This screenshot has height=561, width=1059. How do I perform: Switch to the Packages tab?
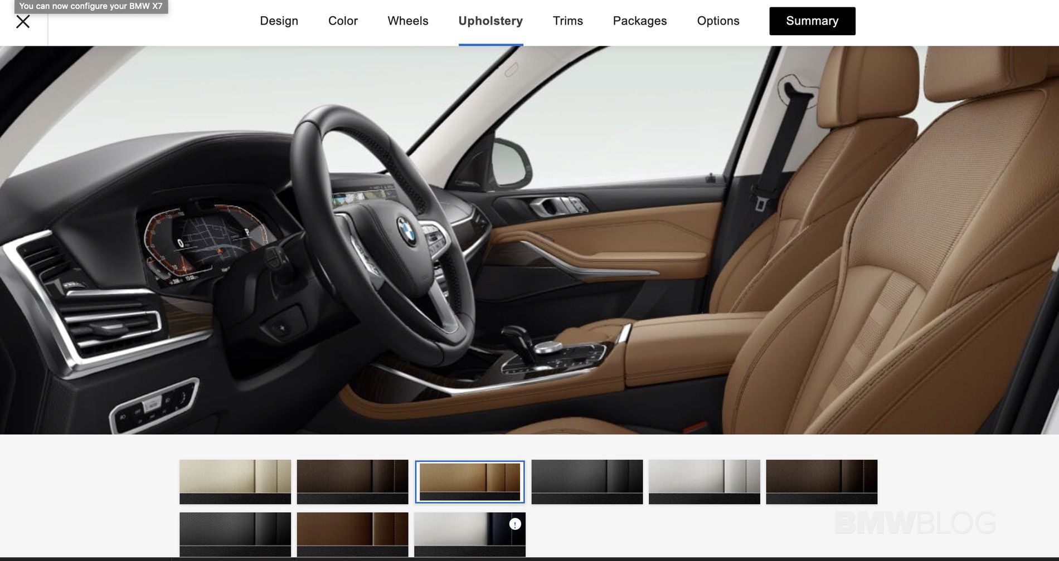point(639,21)
